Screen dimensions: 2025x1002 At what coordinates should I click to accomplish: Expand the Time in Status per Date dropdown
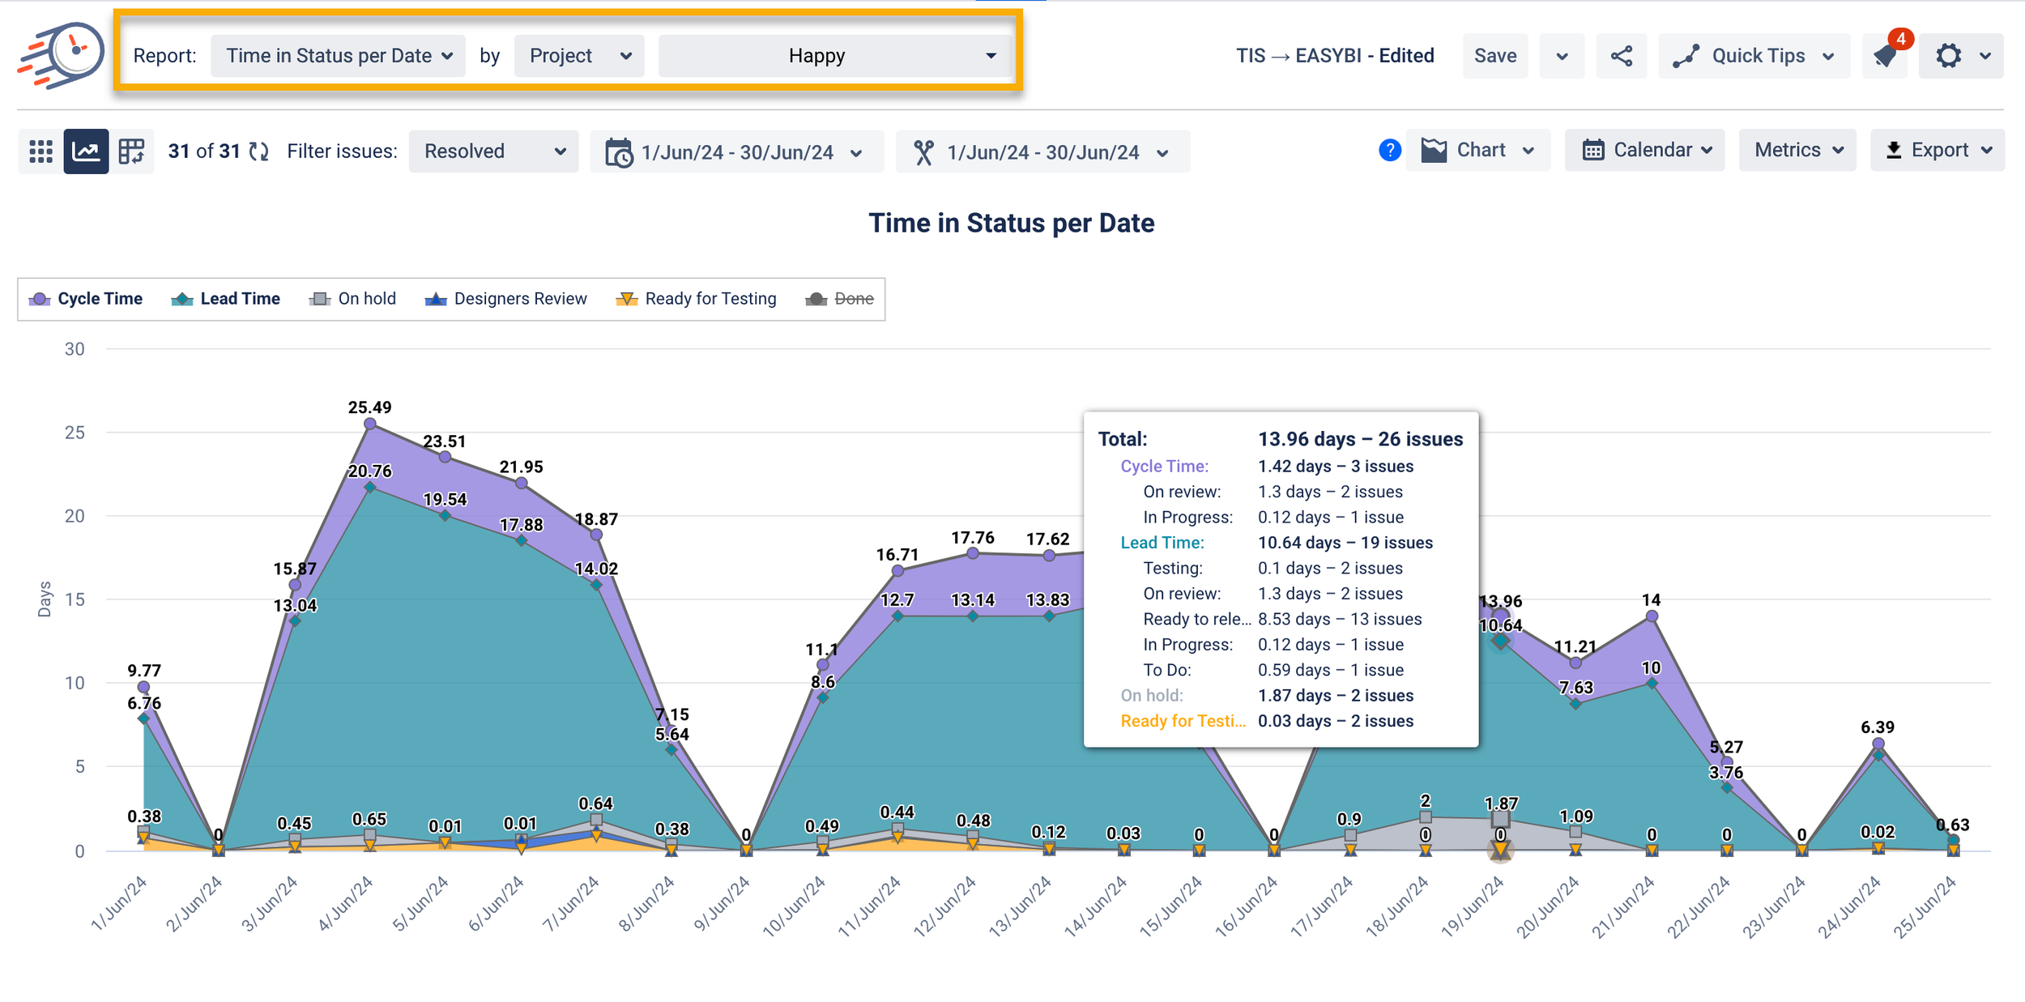(338, 56)
